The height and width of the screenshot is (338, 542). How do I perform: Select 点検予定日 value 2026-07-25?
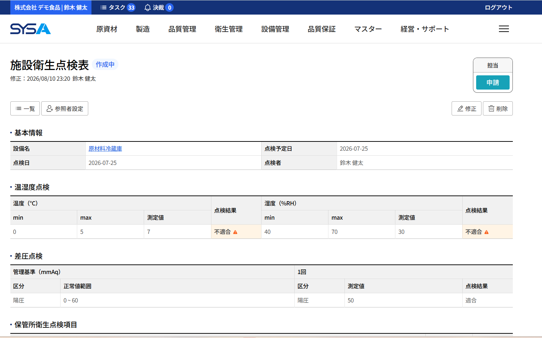pyautogui.click(x=354, y=149)
